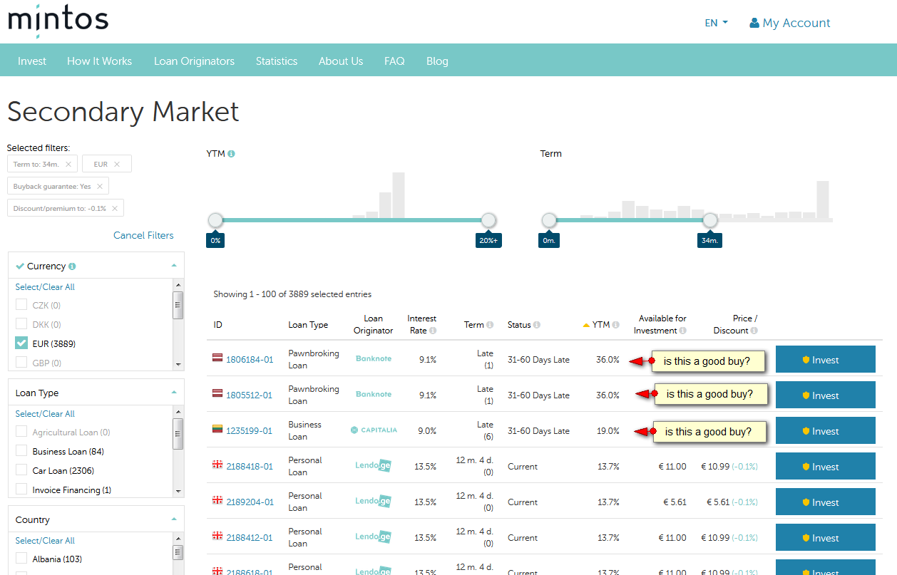Image resolution: width=897 pixels, height=575 pixels.
Task: Remove the 'Term to: 34m.' filter chip
Action: point(68,165)
